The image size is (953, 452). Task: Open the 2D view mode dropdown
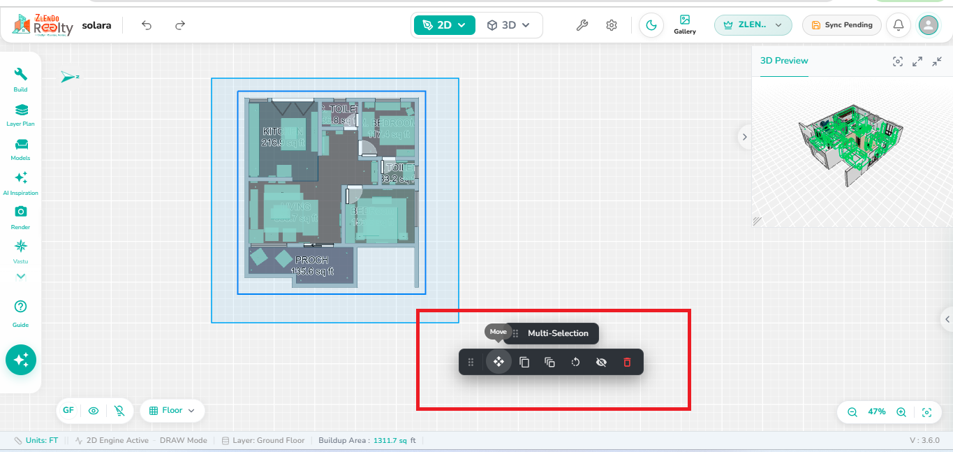(x=445, y=25)
